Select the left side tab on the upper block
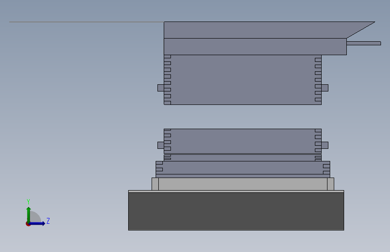Screen dimensions: 390x252 point(161,88)
